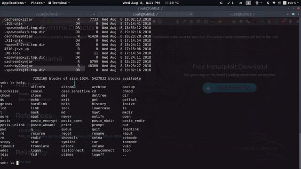Click the .X11-unix directory entry
This screenshot has width=301, height=169.
tap(14, 40)
